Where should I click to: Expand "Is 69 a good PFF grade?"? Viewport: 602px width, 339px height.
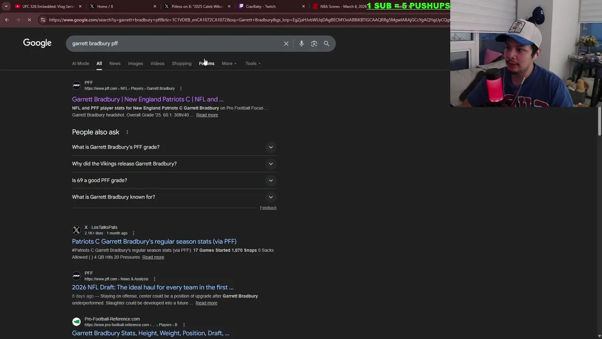tap(174, 180)
